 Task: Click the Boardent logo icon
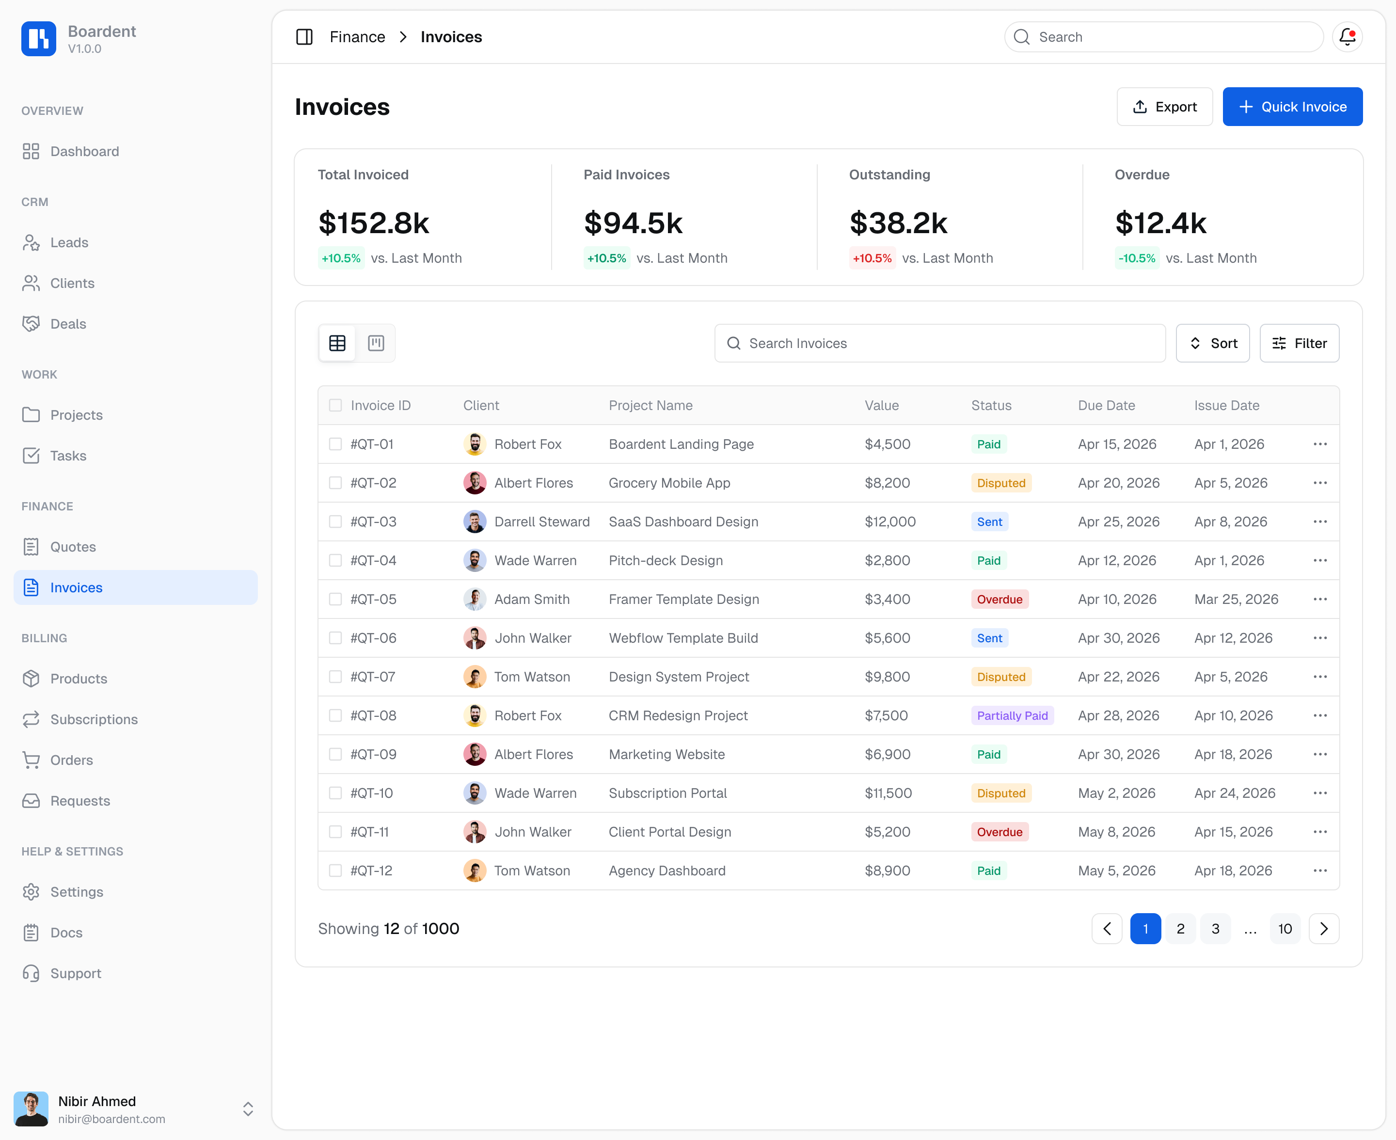click(38, 39)
